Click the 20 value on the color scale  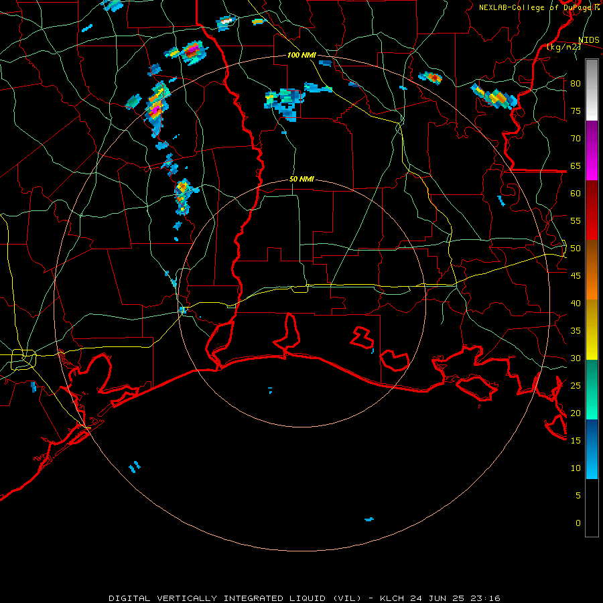[576, 413]
